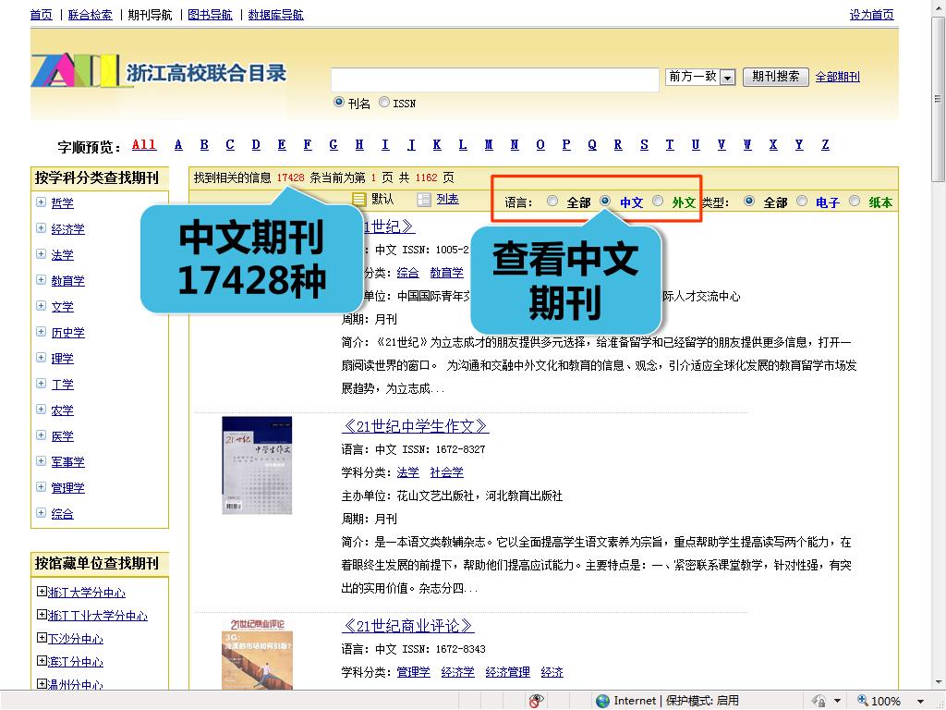Choose language 外文 radio button
Viewport: 946px width, 710px height.
[x=658, y=201]
